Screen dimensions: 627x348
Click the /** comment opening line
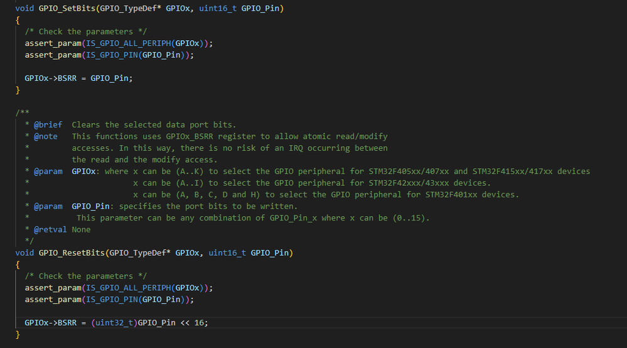[23, 113]
